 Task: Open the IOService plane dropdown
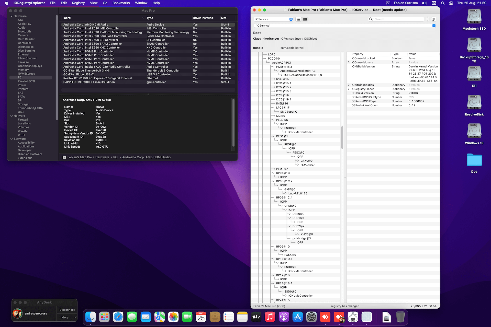tap(273, 19)
